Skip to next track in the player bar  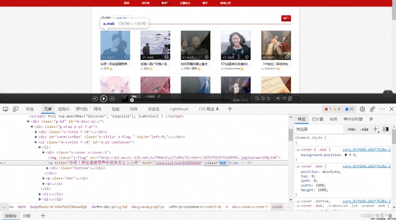[x=112, y=99]
